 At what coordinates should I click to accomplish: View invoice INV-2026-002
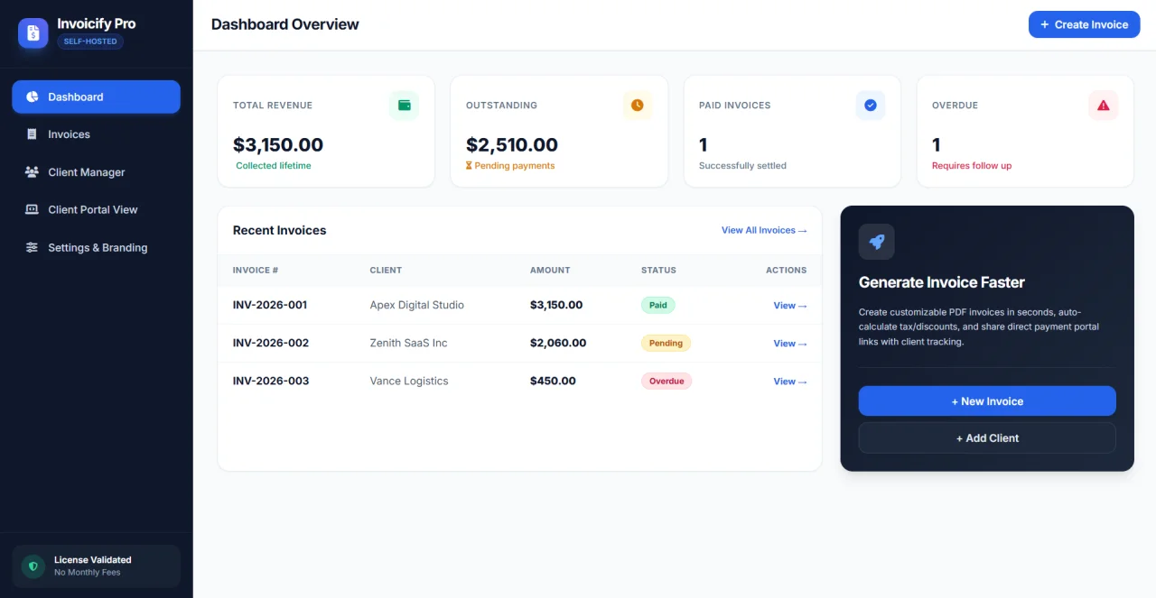coord(790,344)
